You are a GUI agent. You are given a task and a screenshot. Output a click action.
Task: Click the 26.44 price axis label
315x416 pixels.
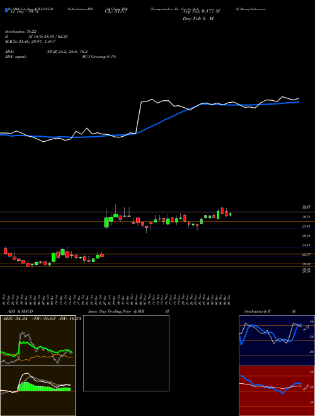point(306,236)
